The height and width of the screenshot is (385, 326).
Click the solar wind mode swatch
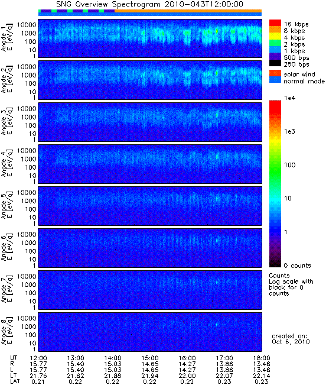[x=275, y=73]
